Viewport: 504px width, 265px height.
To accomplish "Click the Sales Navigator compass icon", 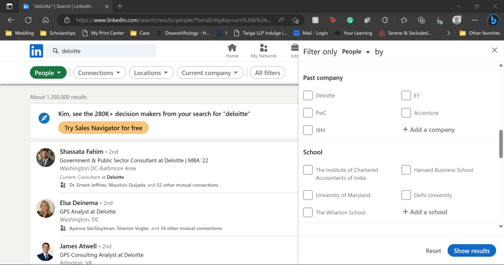I will click(44, 118).
